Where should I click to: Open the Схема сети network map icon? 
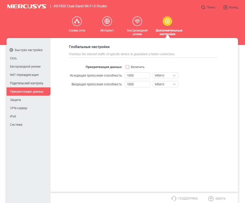pyautogui.click(x=77, y=21)
